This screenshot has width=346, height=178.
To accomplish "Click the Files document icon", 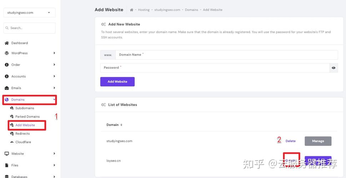I will coord(6,165).
